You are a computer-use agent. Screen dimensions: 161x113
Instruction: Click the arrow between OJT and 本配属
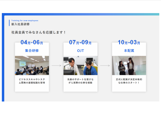[x=105, y=66]
